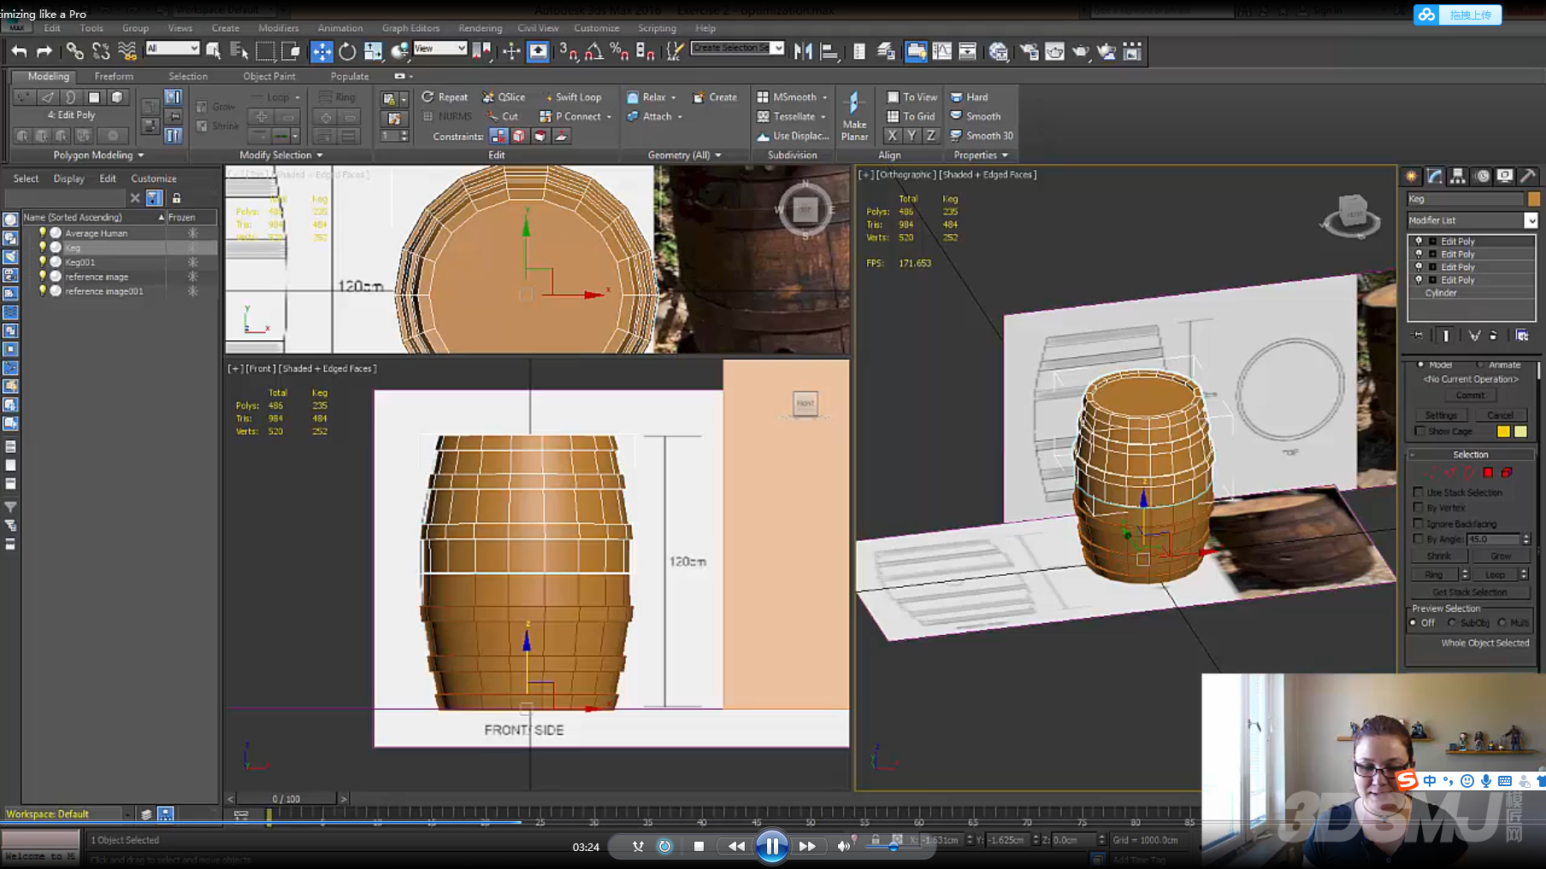1546x869 pixels.
Task: Activate the Select and Rotate tool
Action: pyautogui.click(x=347, y=52)
